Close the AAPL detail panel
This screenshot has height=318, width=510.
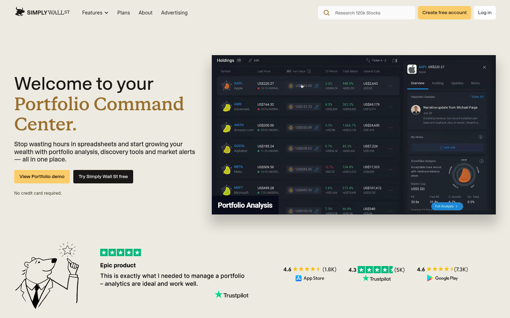(x=484, y=67)
